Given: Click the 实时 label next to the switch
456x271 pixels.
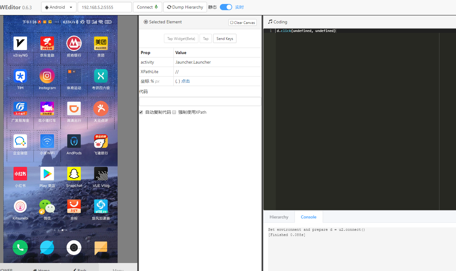Looking at the screenshot, I should point(240,7).
